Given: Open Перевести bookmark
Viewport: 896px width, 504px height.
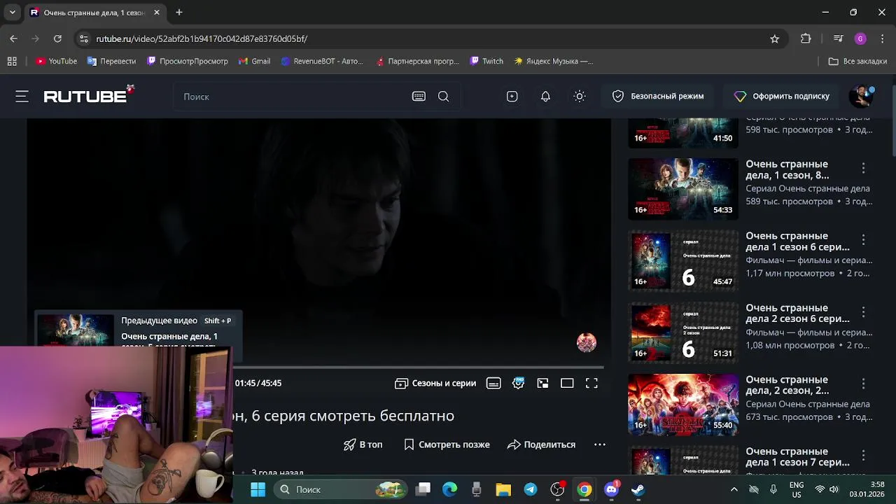Looking at the screenshot, I should pyautogui.click(x=111, y=61).
